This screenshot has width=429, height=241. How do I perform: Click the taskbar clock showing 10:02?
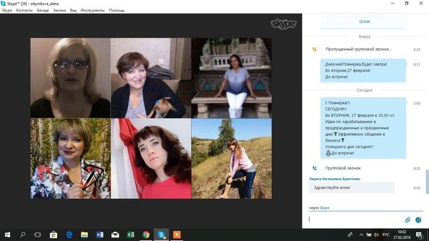click(x=402, y=235)
